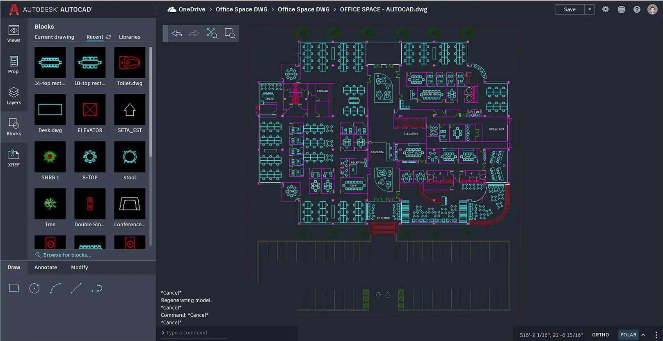Select the Zoom Extents tool

click(x=212, y=34)
